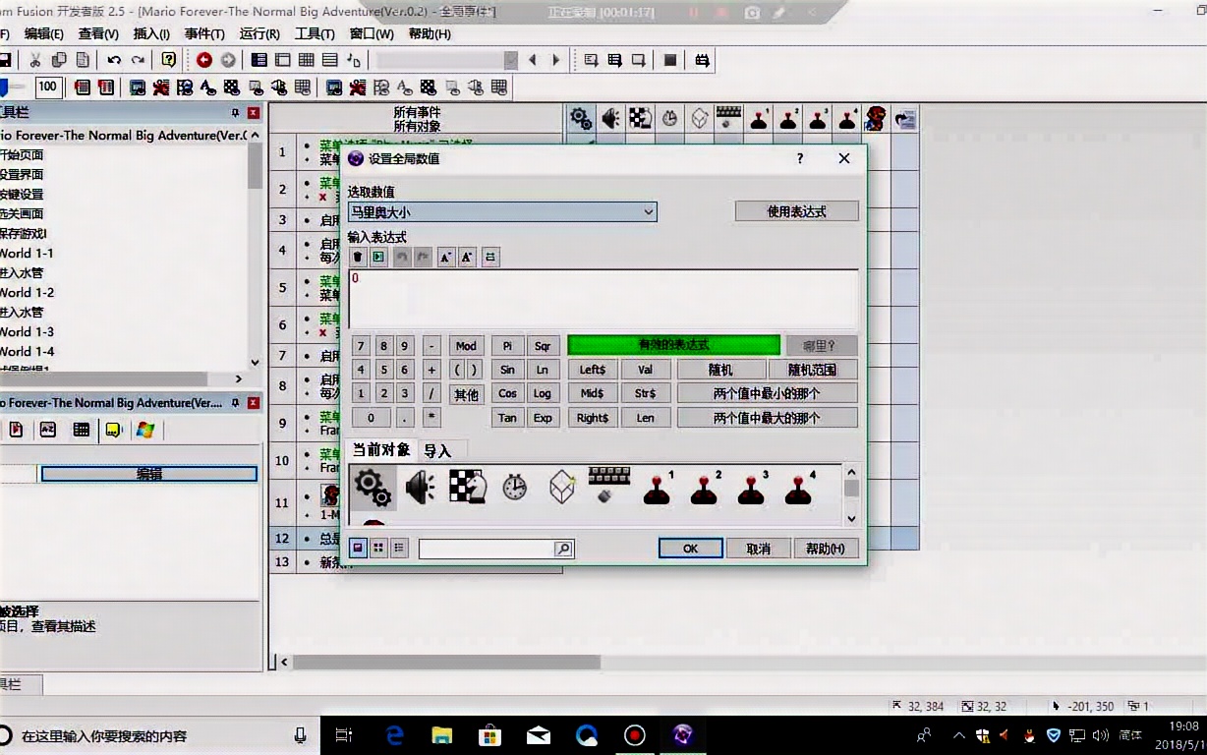Screen dimensions: 1207x755
Task: Open the Event editor grid icon in toolbar
Action: [307, 60]
